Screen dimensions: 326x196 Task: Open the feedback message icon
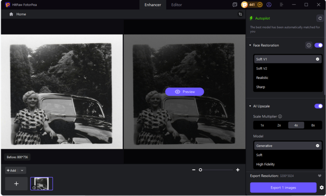coord(235,4)
